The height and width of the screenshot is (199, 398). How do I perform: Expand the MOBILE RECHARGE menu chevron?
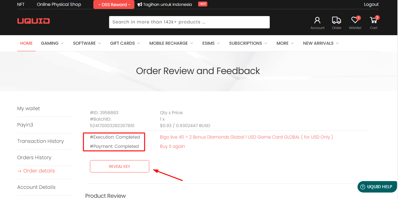(192, 43)
